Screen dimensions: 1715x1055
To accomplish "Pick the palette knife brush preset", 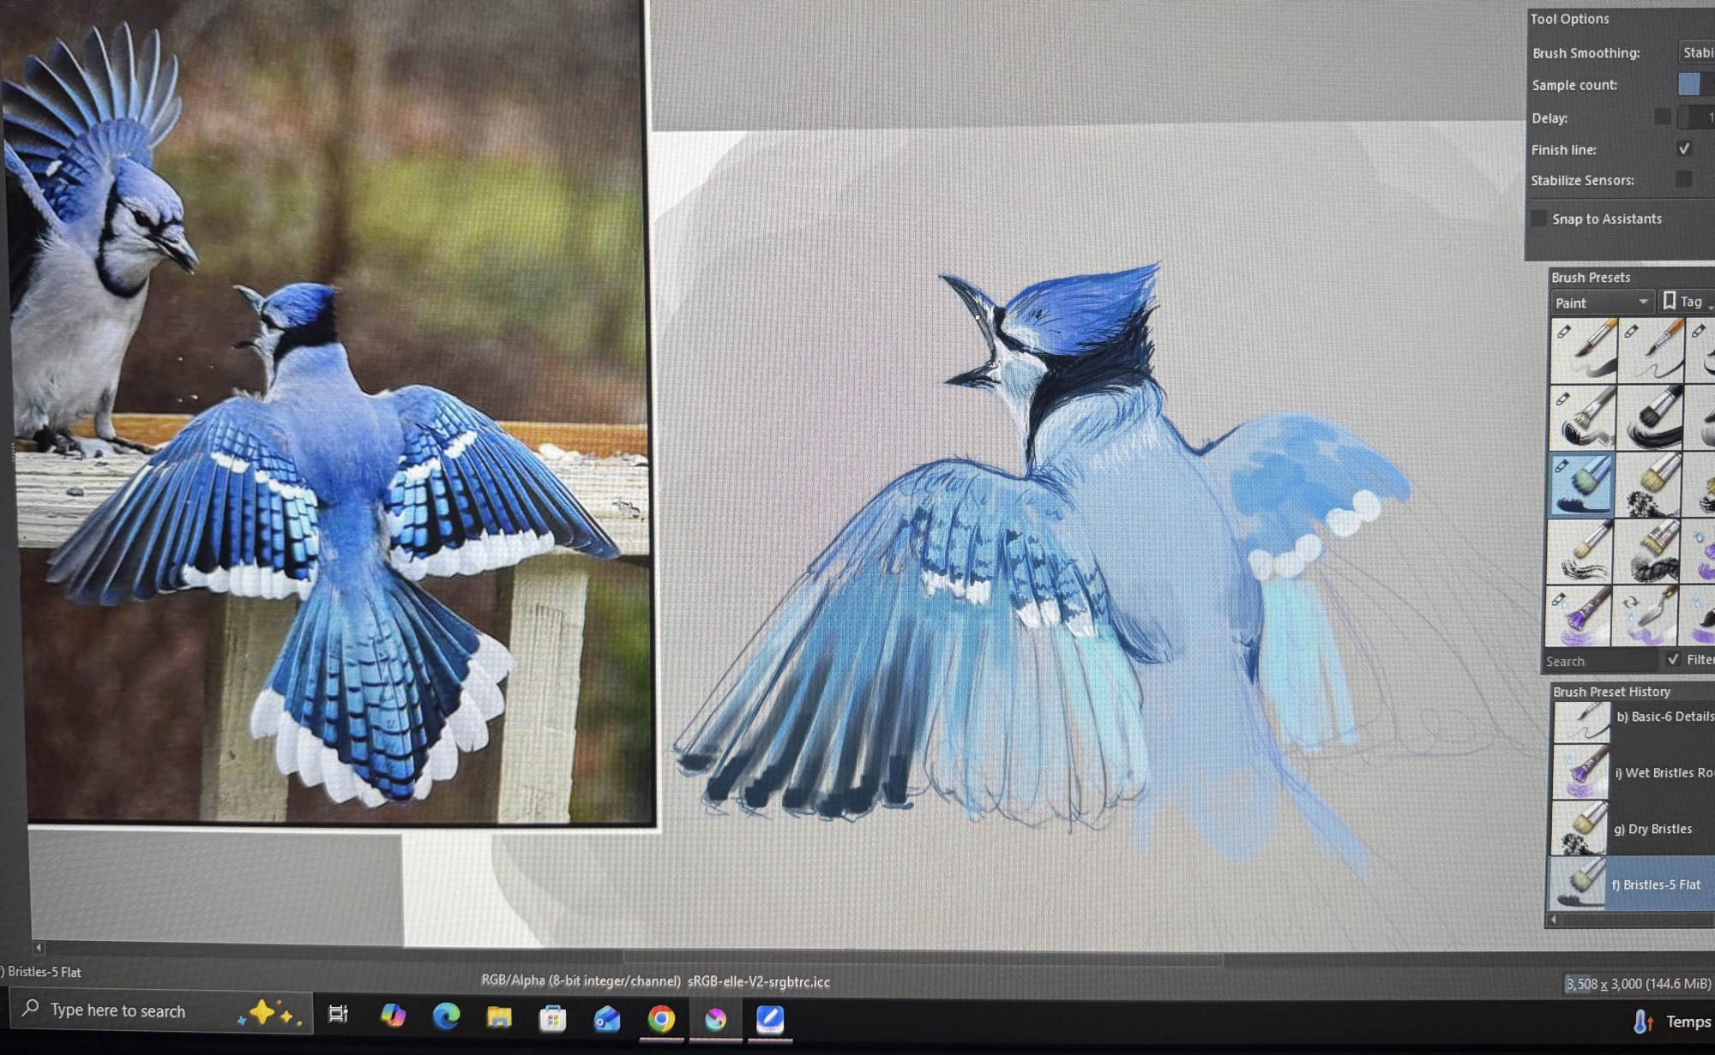I will tap(1648, 615).
